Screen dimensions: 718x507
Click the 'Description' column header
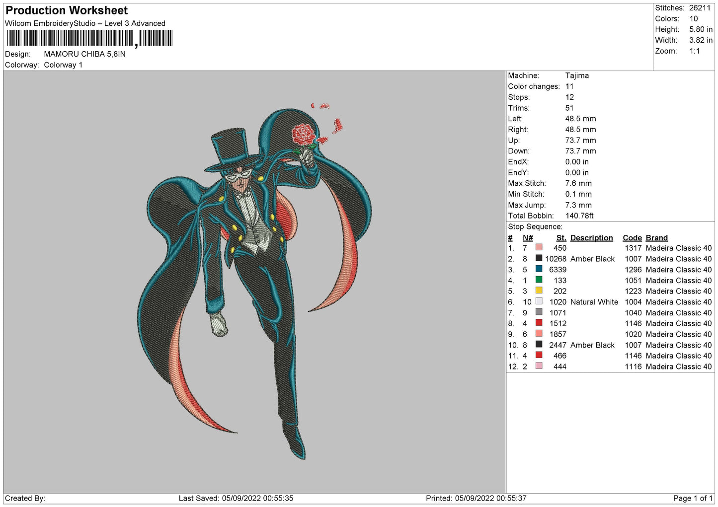(591, 238)
